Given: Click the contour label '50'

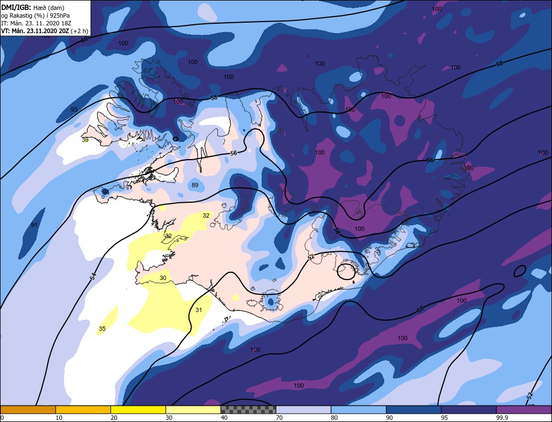Looking at the screenshot, I should pyautogui.click(x=420, y=309).
